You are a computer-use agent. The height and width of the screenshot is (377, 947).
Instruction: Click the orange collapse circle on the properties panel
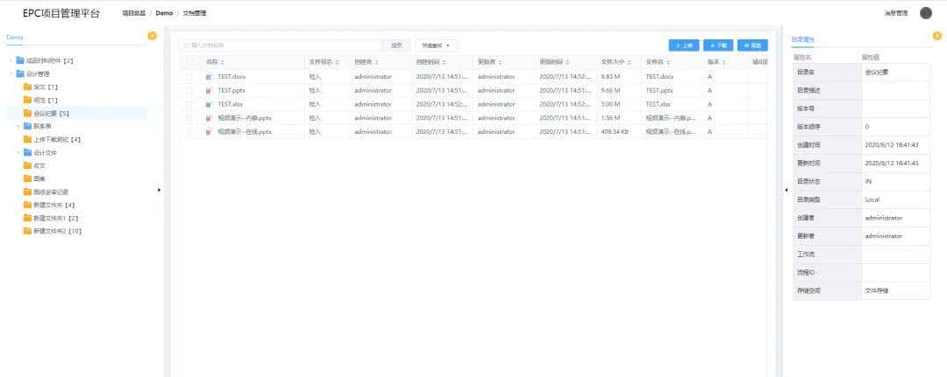937,36
